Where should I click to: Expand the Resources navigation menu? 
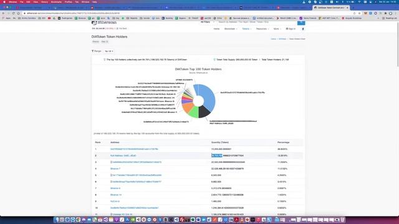[x=262, y=29]
